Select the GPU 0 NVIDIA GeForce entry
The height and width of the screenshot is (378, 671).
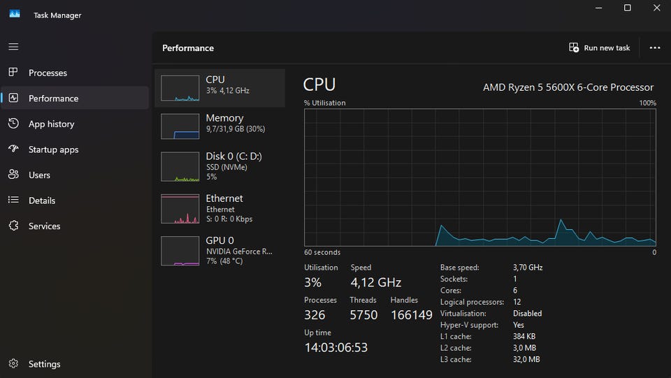point(219,250)
